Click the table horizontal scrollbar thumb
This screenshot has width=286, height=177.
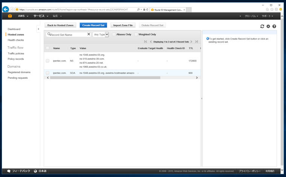(x=105, y=78)
